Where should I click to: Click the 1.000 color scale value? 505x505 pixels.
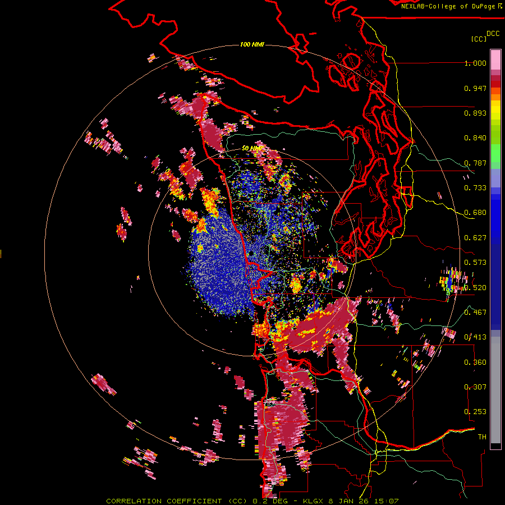pos(475,63)
